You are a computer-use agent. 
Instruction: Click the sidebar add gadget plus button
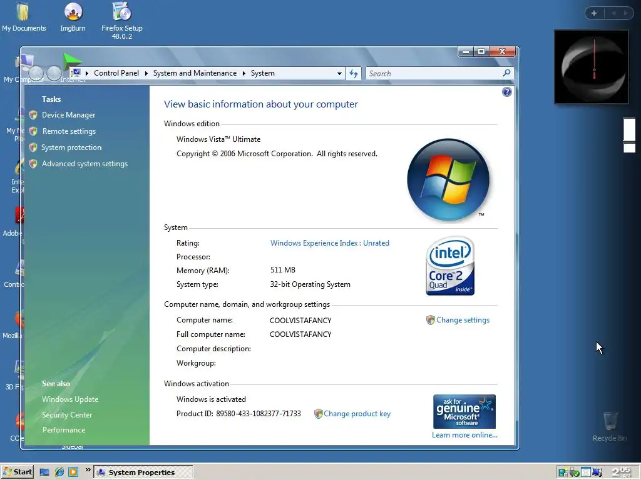point(594,13)
